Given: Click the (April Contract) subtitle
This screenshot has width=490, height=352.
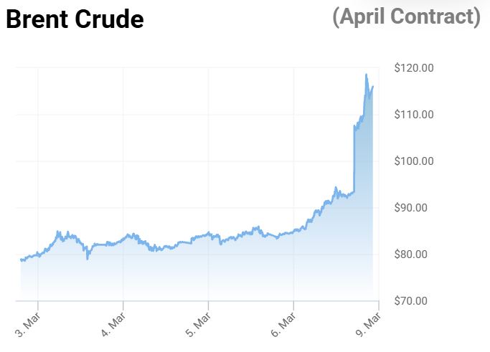Looking at the screenshot, I should (x=406, y=17).
